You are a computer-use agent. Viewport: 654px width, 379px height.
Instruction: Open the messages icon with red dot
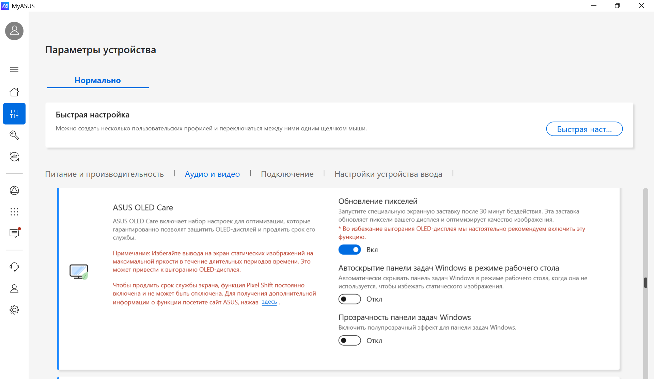[15, 233]
